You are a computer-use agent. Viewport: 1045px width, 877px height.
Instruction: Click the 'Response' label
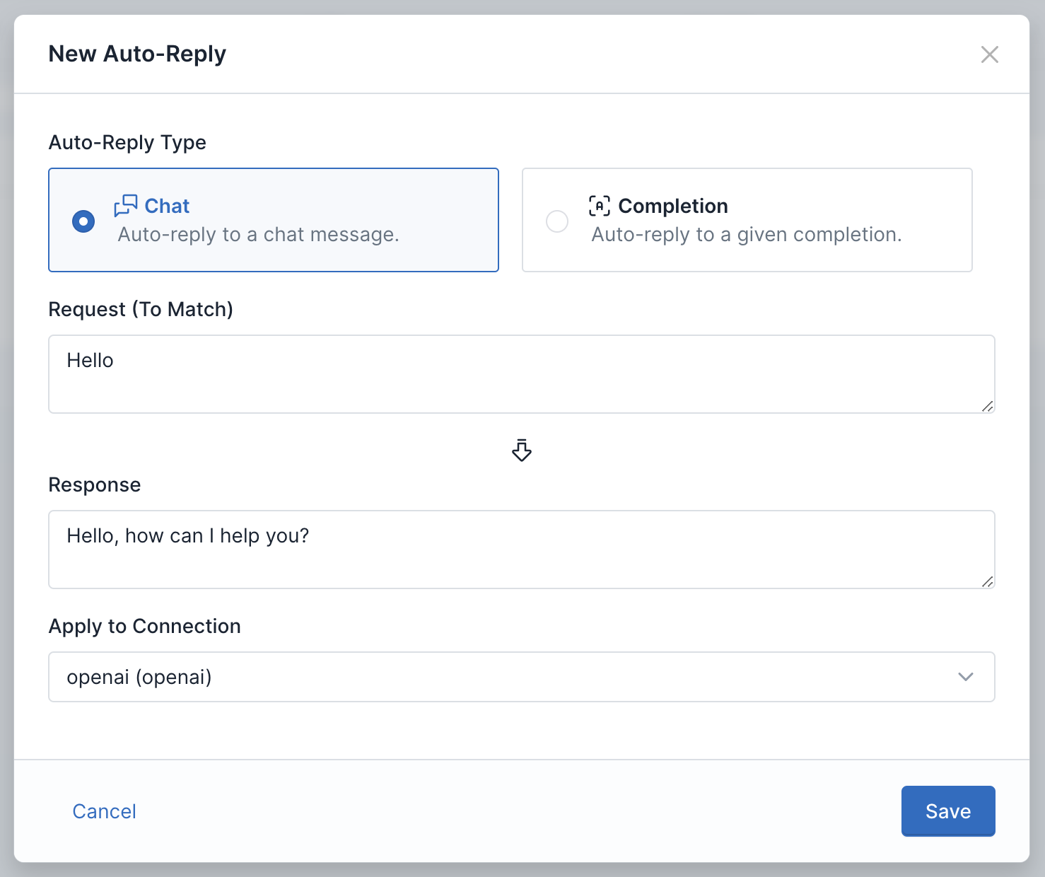click(x=95, y=485)
